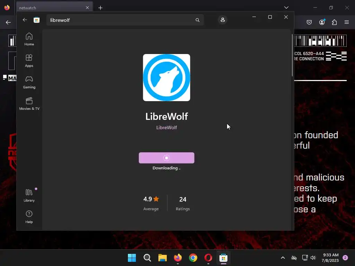Show hidden system tray icons
Screen dimensions: 355x266
tap(283, 258)
